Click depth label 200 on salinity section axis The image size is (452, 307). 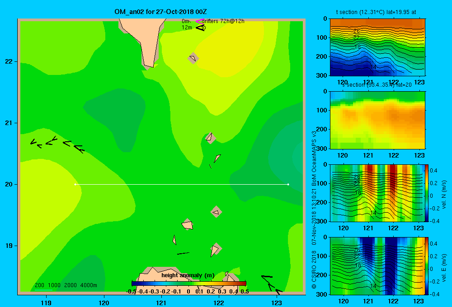click(322, 129)
